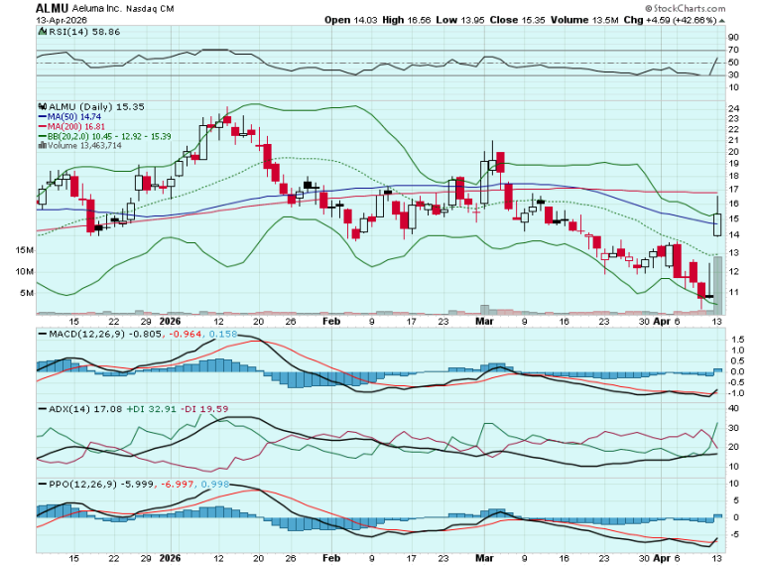This screenshot has width=759, height=566.
Task: Click the Volume legend bar icon
Action: pos(41,145)
